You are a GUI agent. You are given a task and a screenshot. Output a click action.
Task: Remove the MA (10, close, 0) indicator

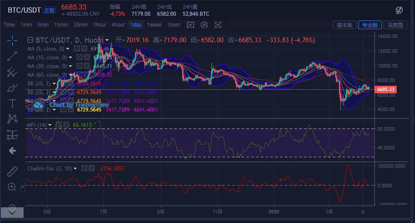(x=87, y=57)
